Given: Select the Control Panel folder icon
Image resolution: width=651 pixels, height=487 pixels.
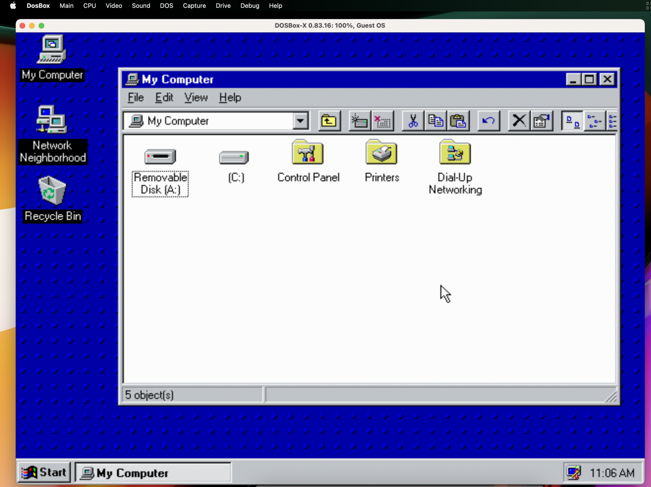Looking at the screenshot, I should (x=308, y=153).
